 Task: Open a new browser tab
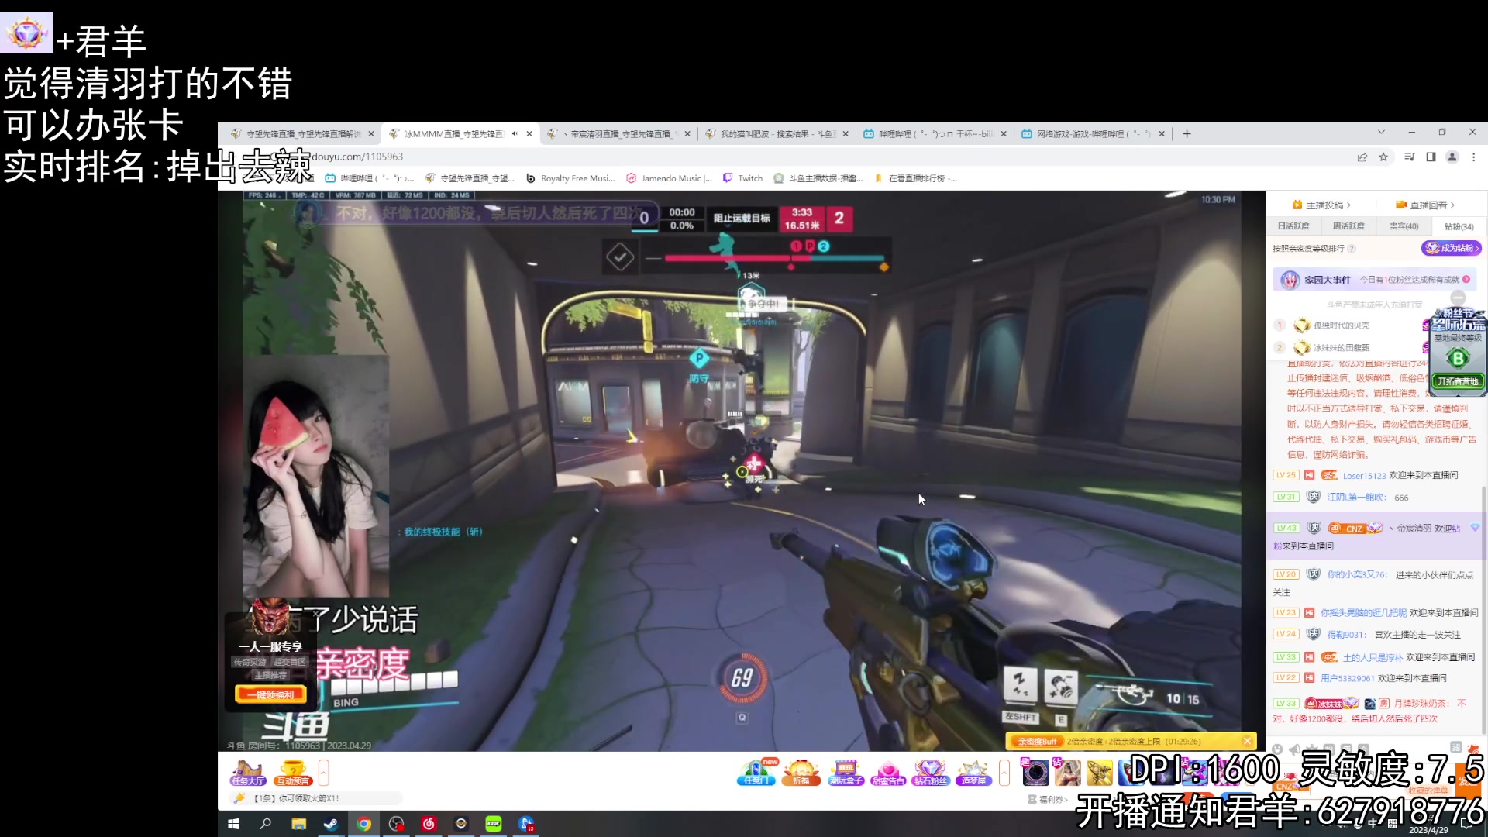[x=1187, y=134]
